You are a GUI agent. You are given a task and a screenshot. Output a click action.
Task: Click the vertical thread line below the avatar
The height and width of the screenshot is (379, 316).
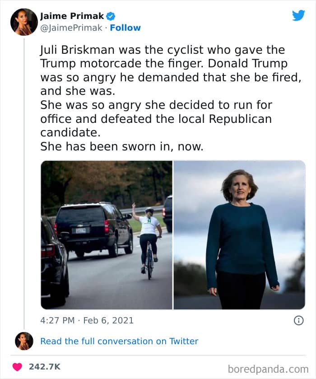click(x=24, y=181)
